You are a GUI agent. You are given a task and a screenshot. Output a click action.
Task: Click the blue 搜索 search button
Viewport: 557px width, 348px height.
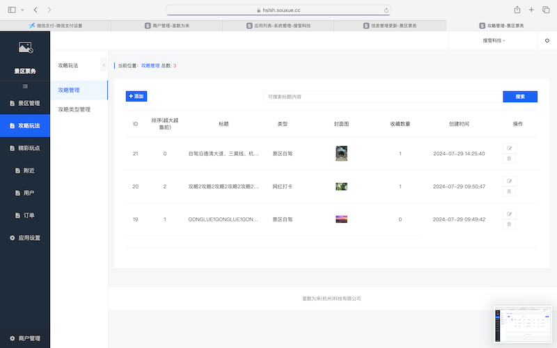pyautogui.click(x=520, y=97)
